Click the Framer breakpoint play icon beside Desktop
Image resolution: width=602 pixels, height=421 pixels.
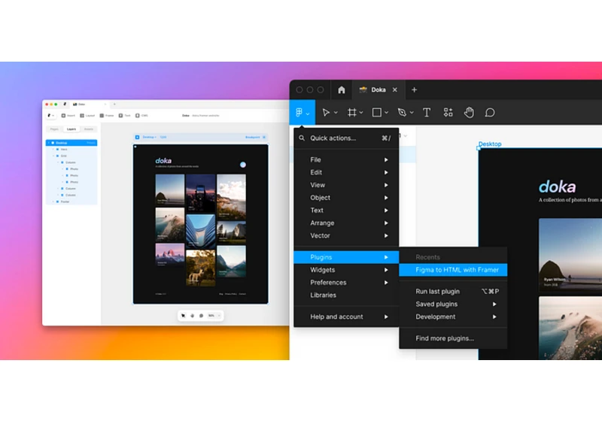tap(137, 137)
